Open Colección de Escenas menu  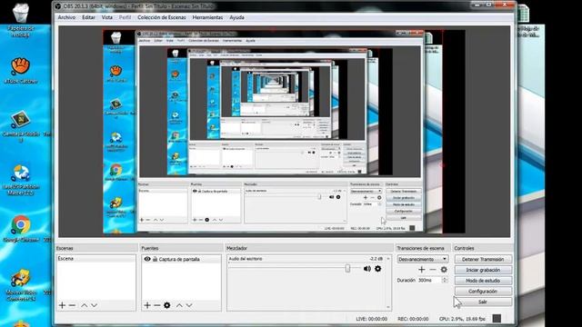(162, 17)
